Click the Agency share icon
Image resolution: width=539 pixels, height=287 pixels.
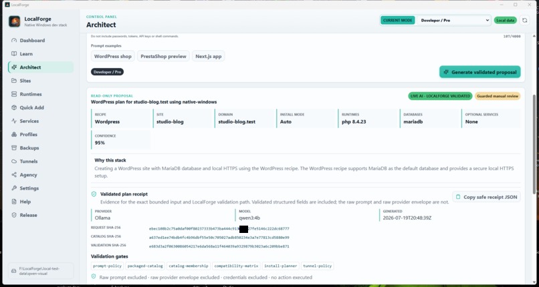point(14,175)
